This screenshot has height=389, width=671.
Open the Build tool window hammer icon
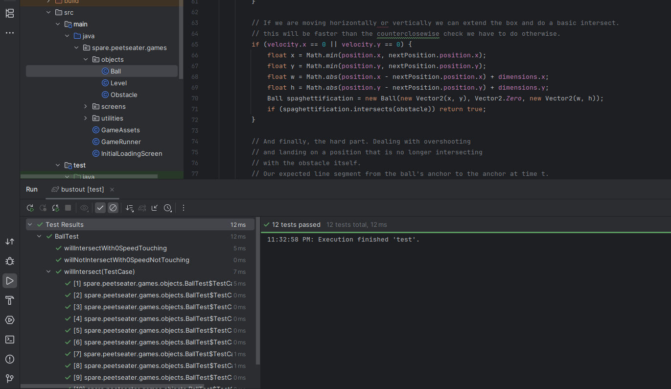click(10, 300)
